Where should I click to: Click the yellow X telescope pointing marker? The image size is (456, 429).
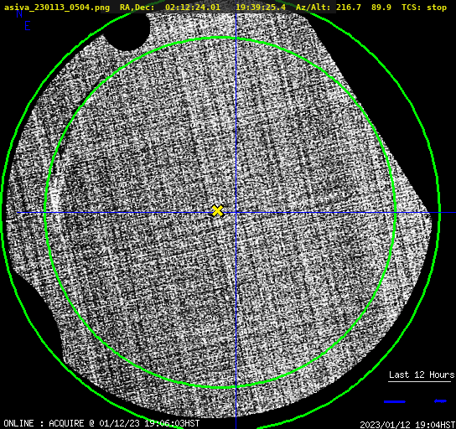pos(217,210)
